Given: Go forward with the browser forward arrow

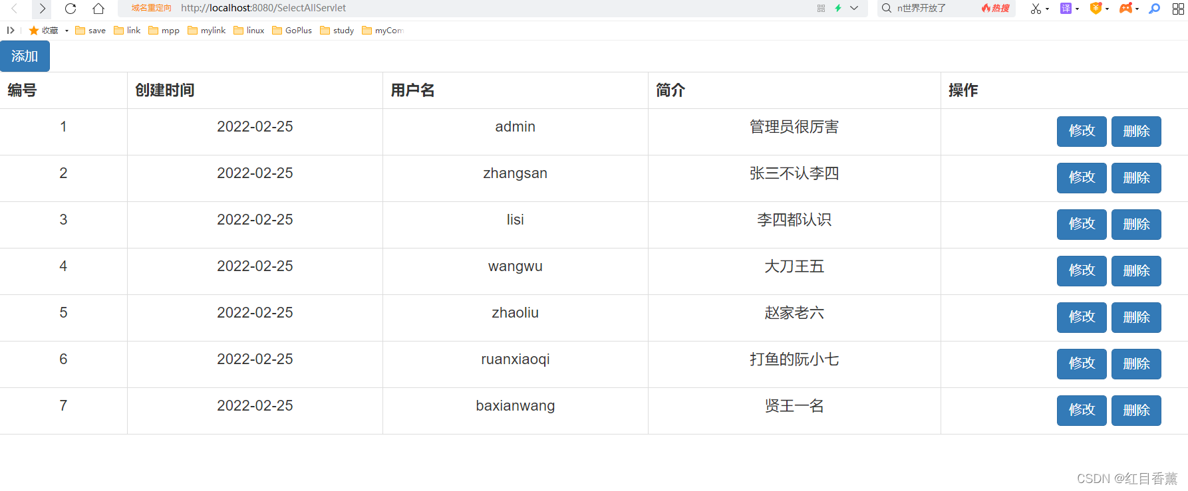Looking at the screenshot, I should click(42, 9).
